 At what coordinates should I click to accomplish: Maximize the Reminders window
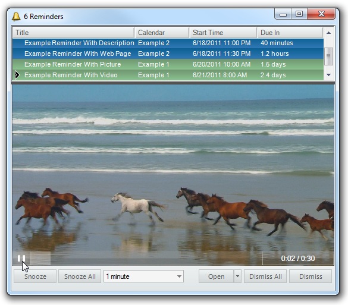[299, 14]
